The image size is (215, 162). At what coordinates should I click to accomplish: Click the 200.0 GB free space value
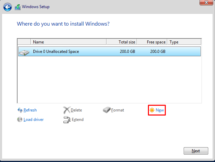[158, 52]
